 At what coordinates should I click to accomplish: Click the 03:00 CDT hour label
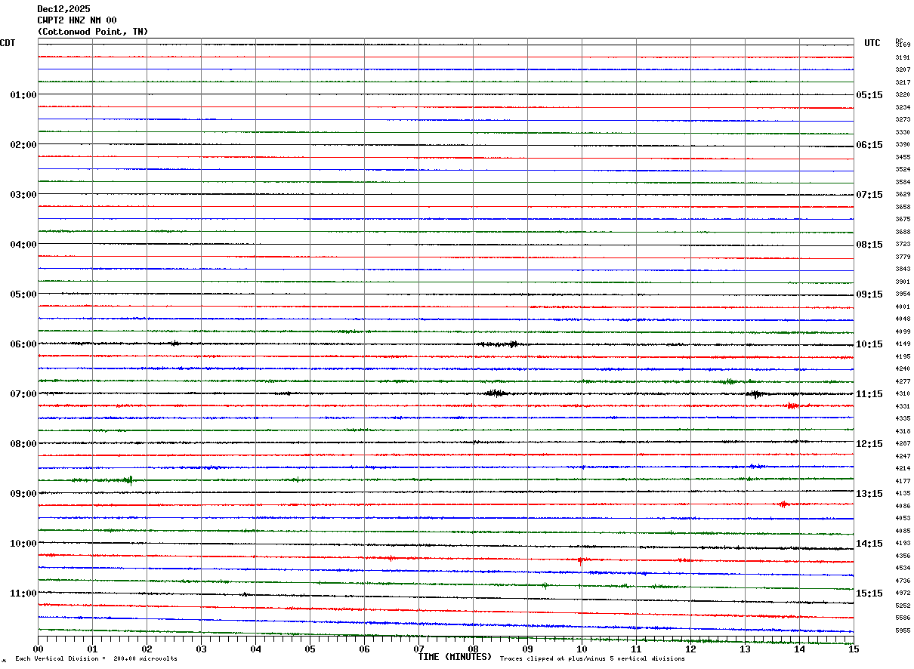(23, 195)
